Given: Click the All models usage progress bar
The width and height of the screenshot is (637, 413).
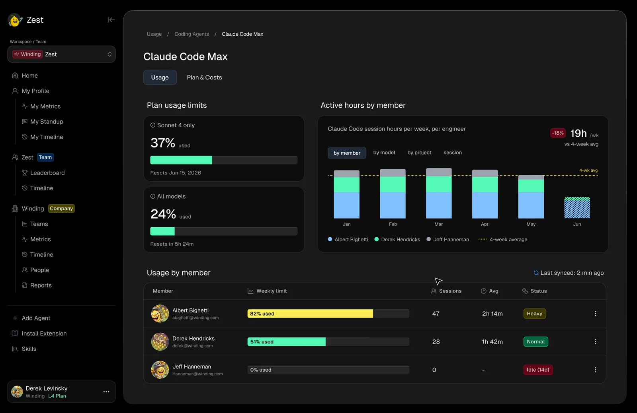Looking at the screenshot, I should click(x=224, y=231).
